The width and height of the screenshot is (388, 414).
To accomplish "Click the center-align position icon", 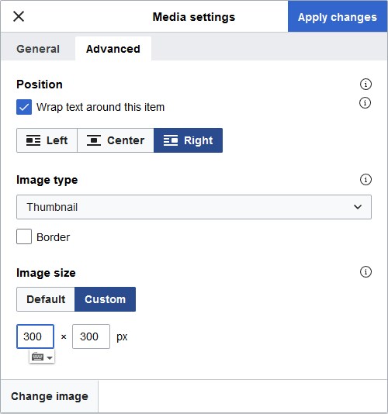I will (94, 140).
